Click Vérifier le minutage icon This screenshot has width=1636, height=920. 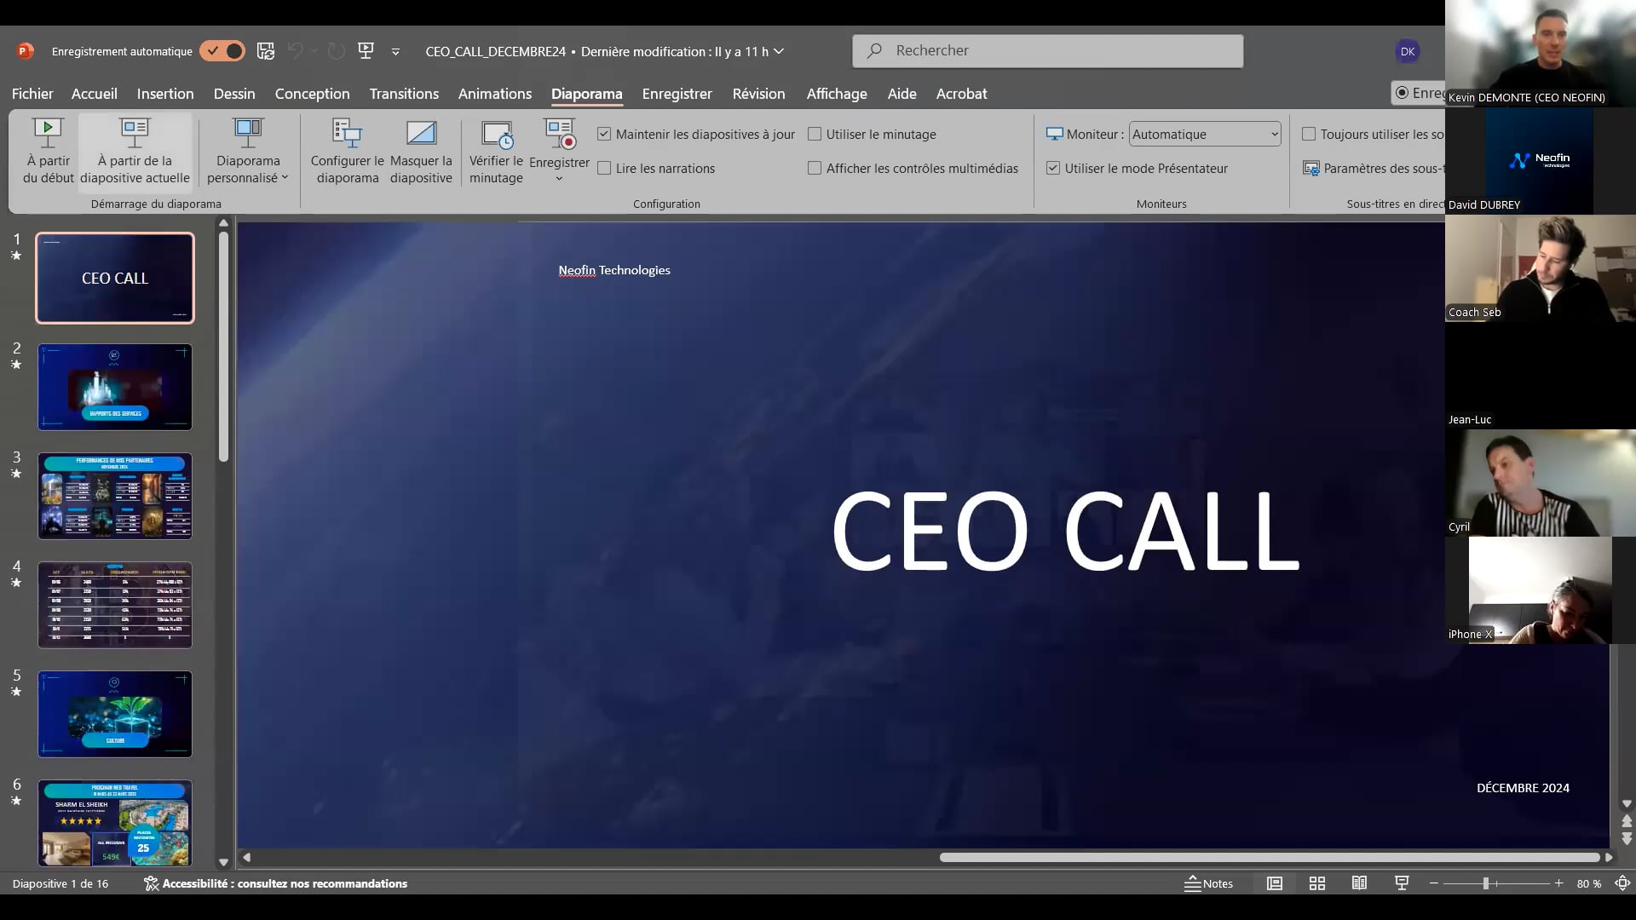(497, 134)
